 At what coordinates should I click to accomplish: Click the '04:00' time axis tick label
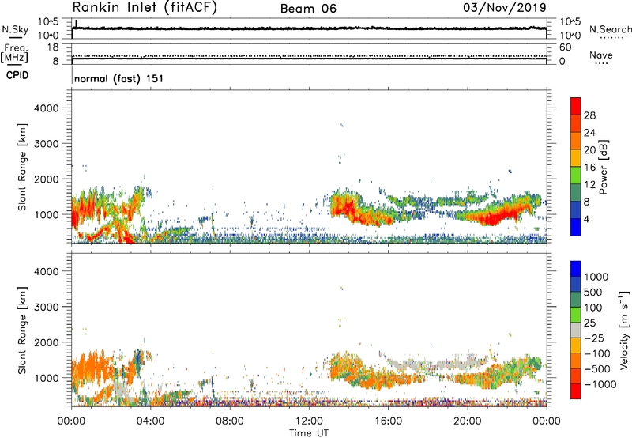click(150, 421)
